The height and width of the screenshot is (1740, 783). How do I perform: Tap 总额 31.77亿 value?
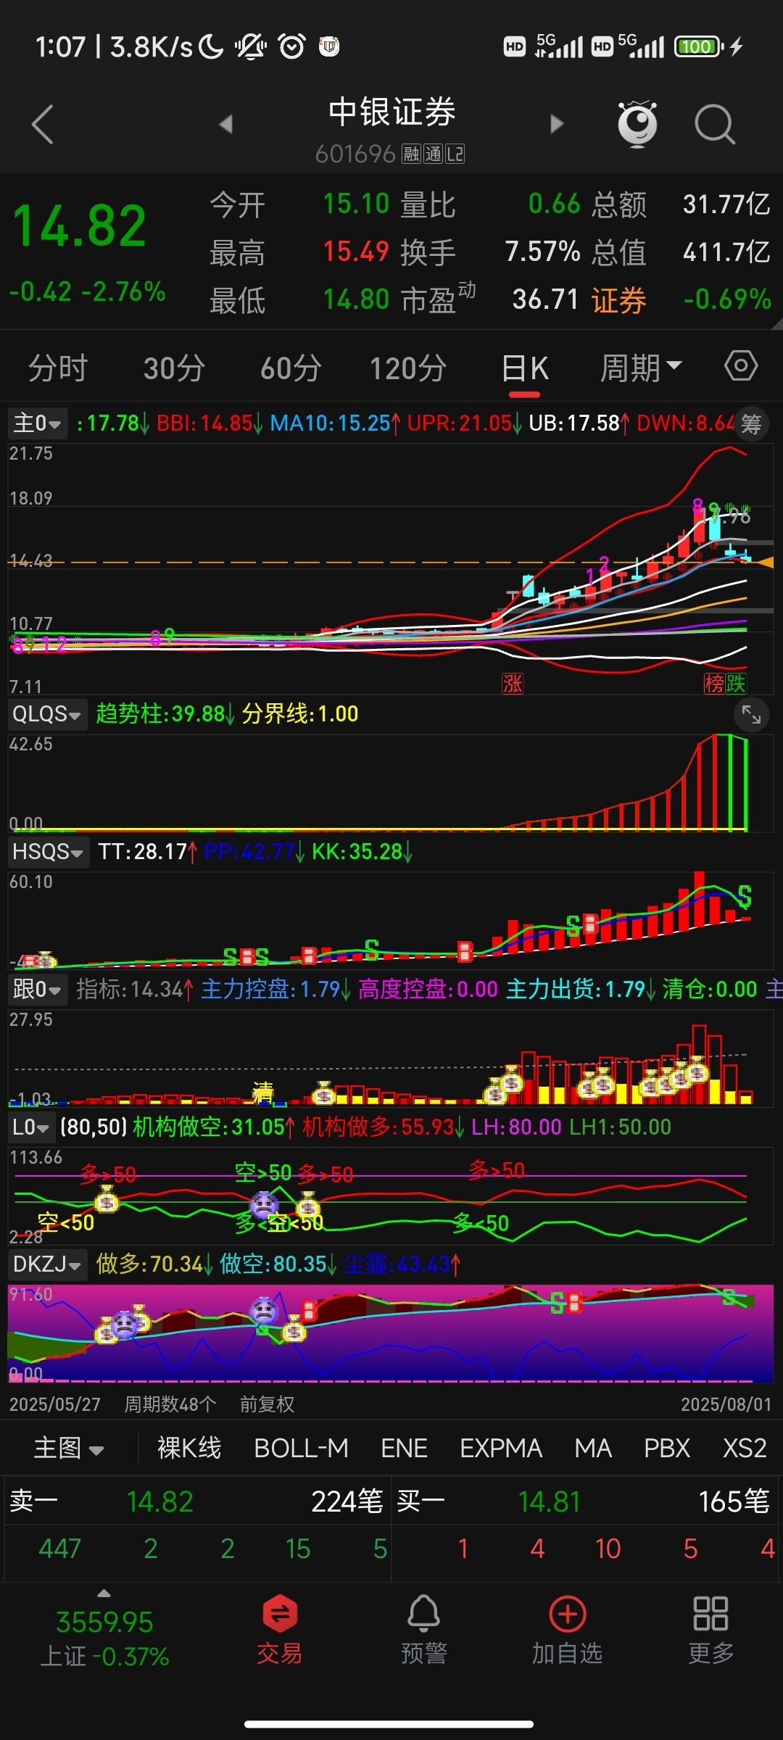[726, 204]
